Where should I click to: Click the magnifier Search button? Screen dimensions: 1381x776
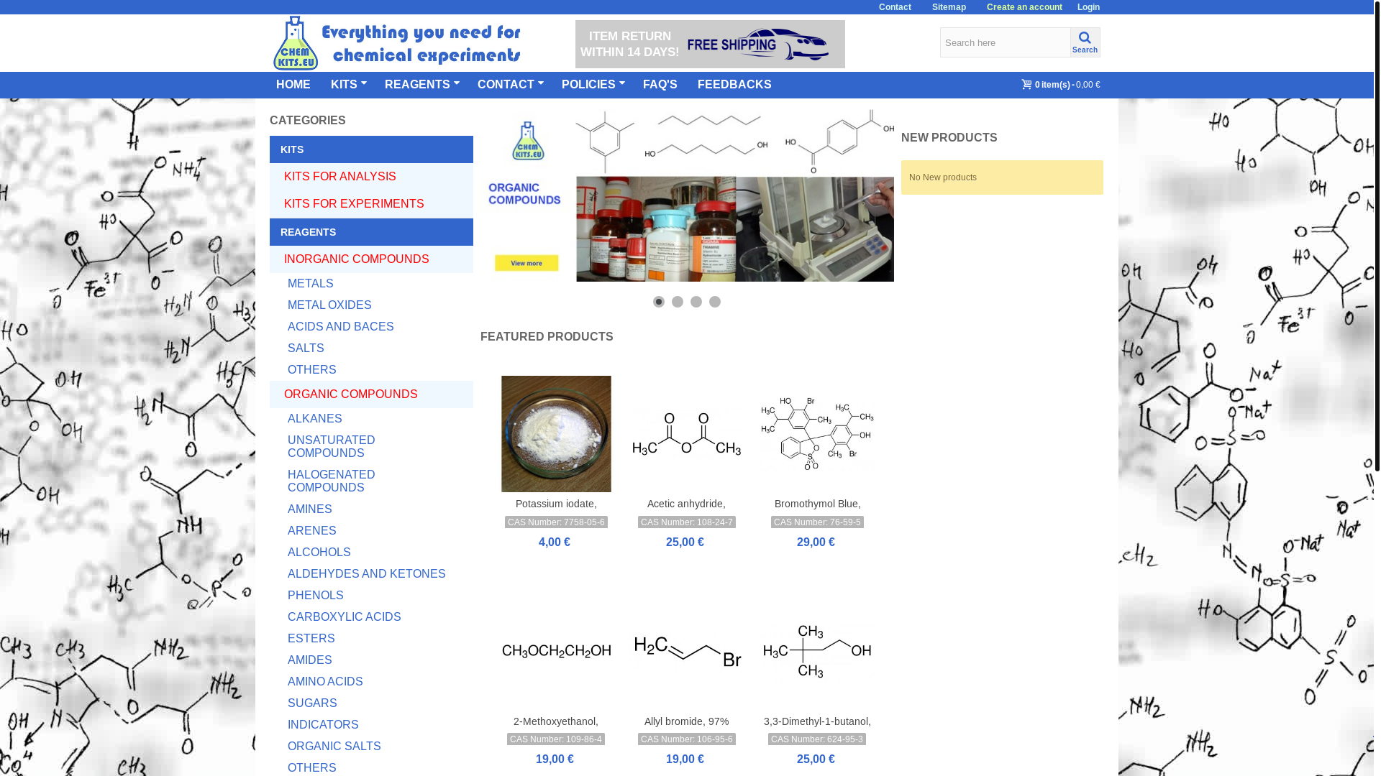tap(1085, 42)
